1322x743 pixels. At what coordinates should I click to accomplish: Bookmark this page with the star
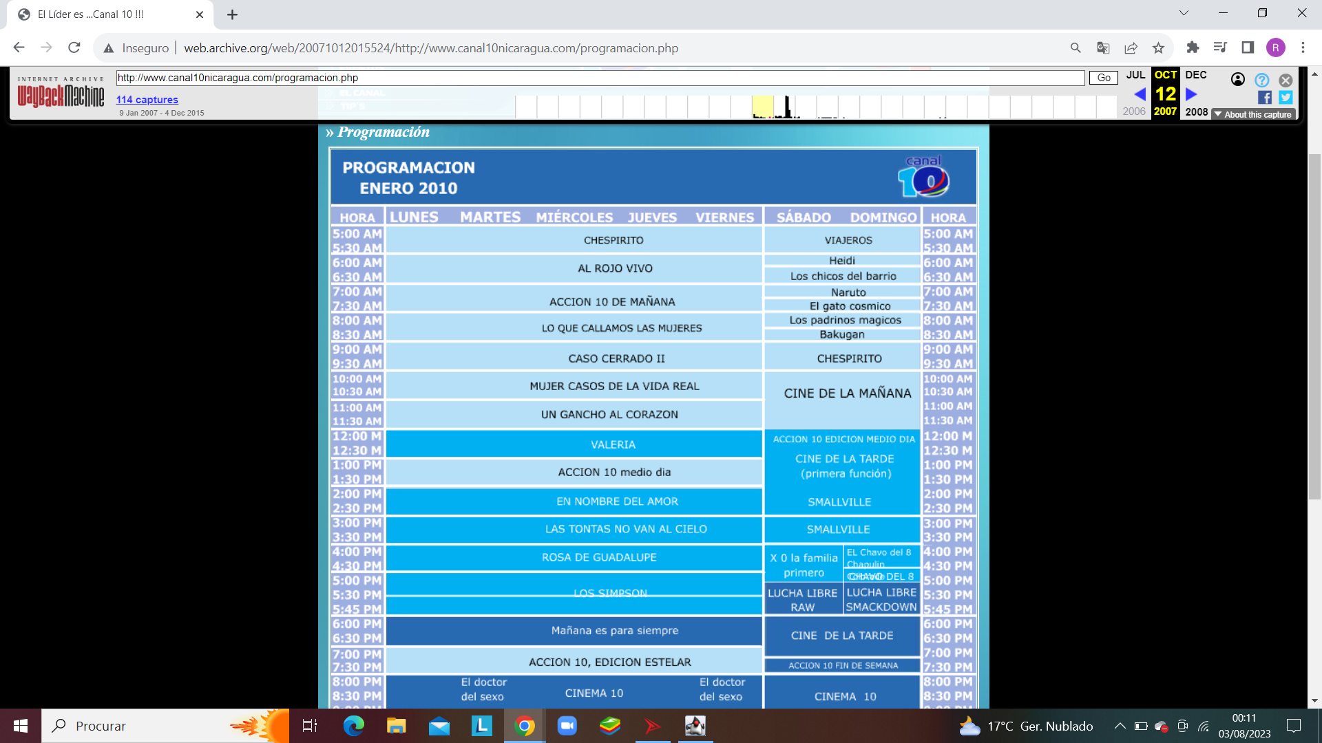[1158, 47]
